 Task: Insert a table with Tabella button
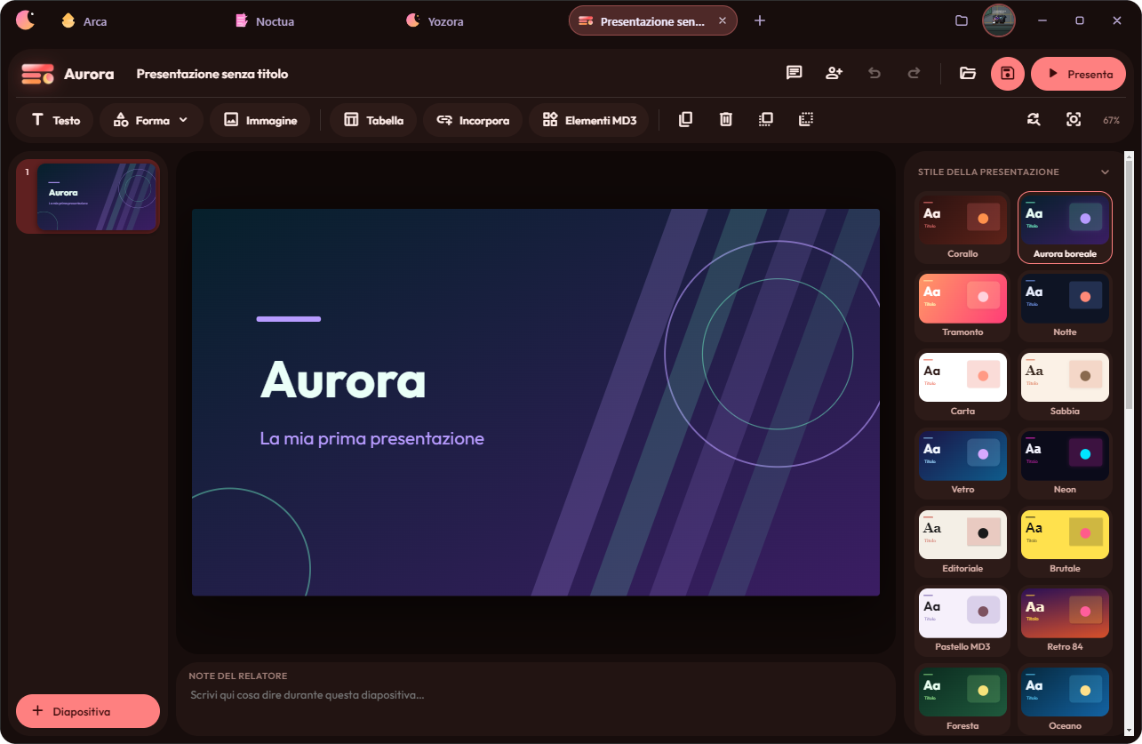point(373,120)
